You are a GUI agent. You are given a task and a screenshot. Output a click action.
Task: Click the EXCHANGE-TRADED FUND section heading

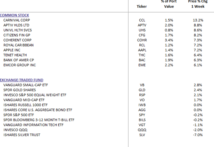tap(21, 80)
